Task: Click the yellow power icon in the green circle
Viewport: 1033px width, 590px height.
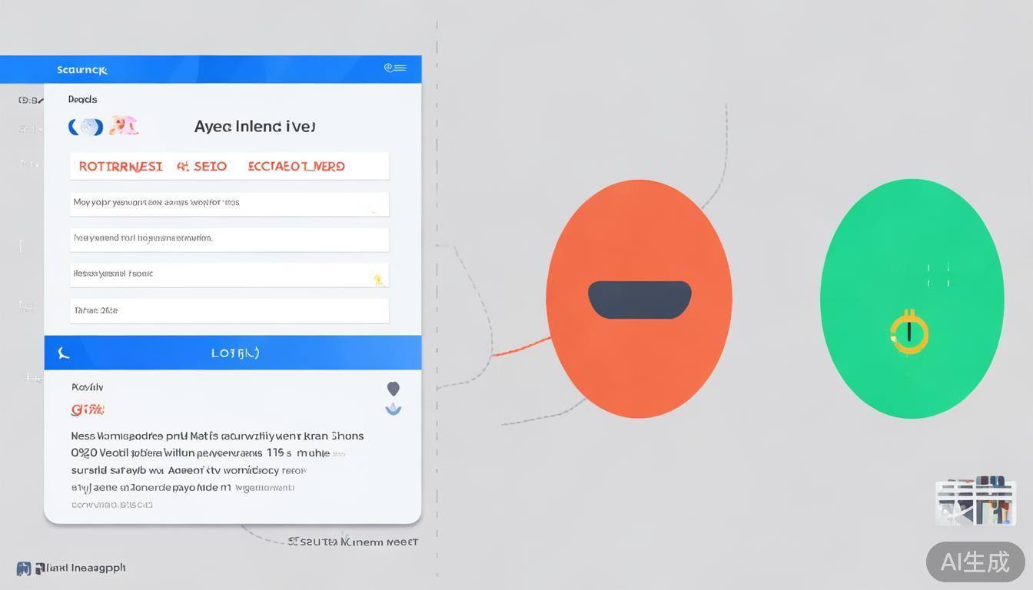Action: pyautogui.click(x=909, y=332)
